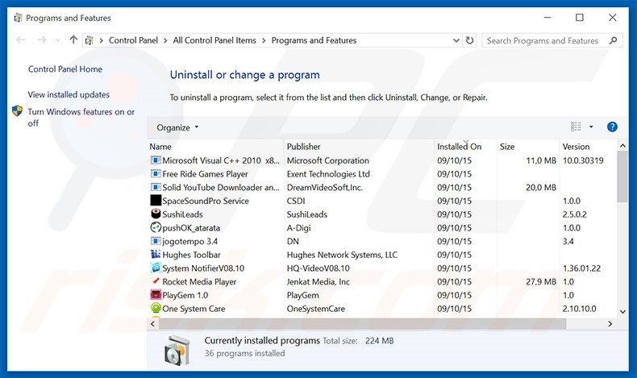Click the Rocket Media Player icon
Viewport: 637px width, 378px height.
(x=156, y=282)
